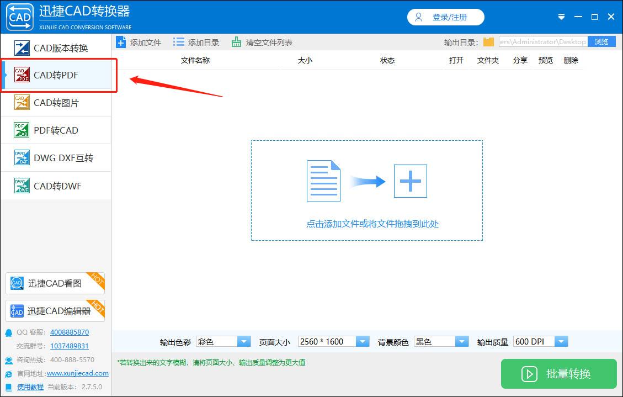Start conversion with 批量转换 button
The height and width of the screenshot is (397, 623).
click(560, 374)
